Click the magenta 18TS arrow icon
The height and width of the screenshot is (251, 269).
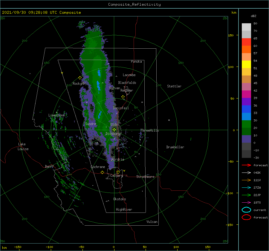(x=246, y=203)
